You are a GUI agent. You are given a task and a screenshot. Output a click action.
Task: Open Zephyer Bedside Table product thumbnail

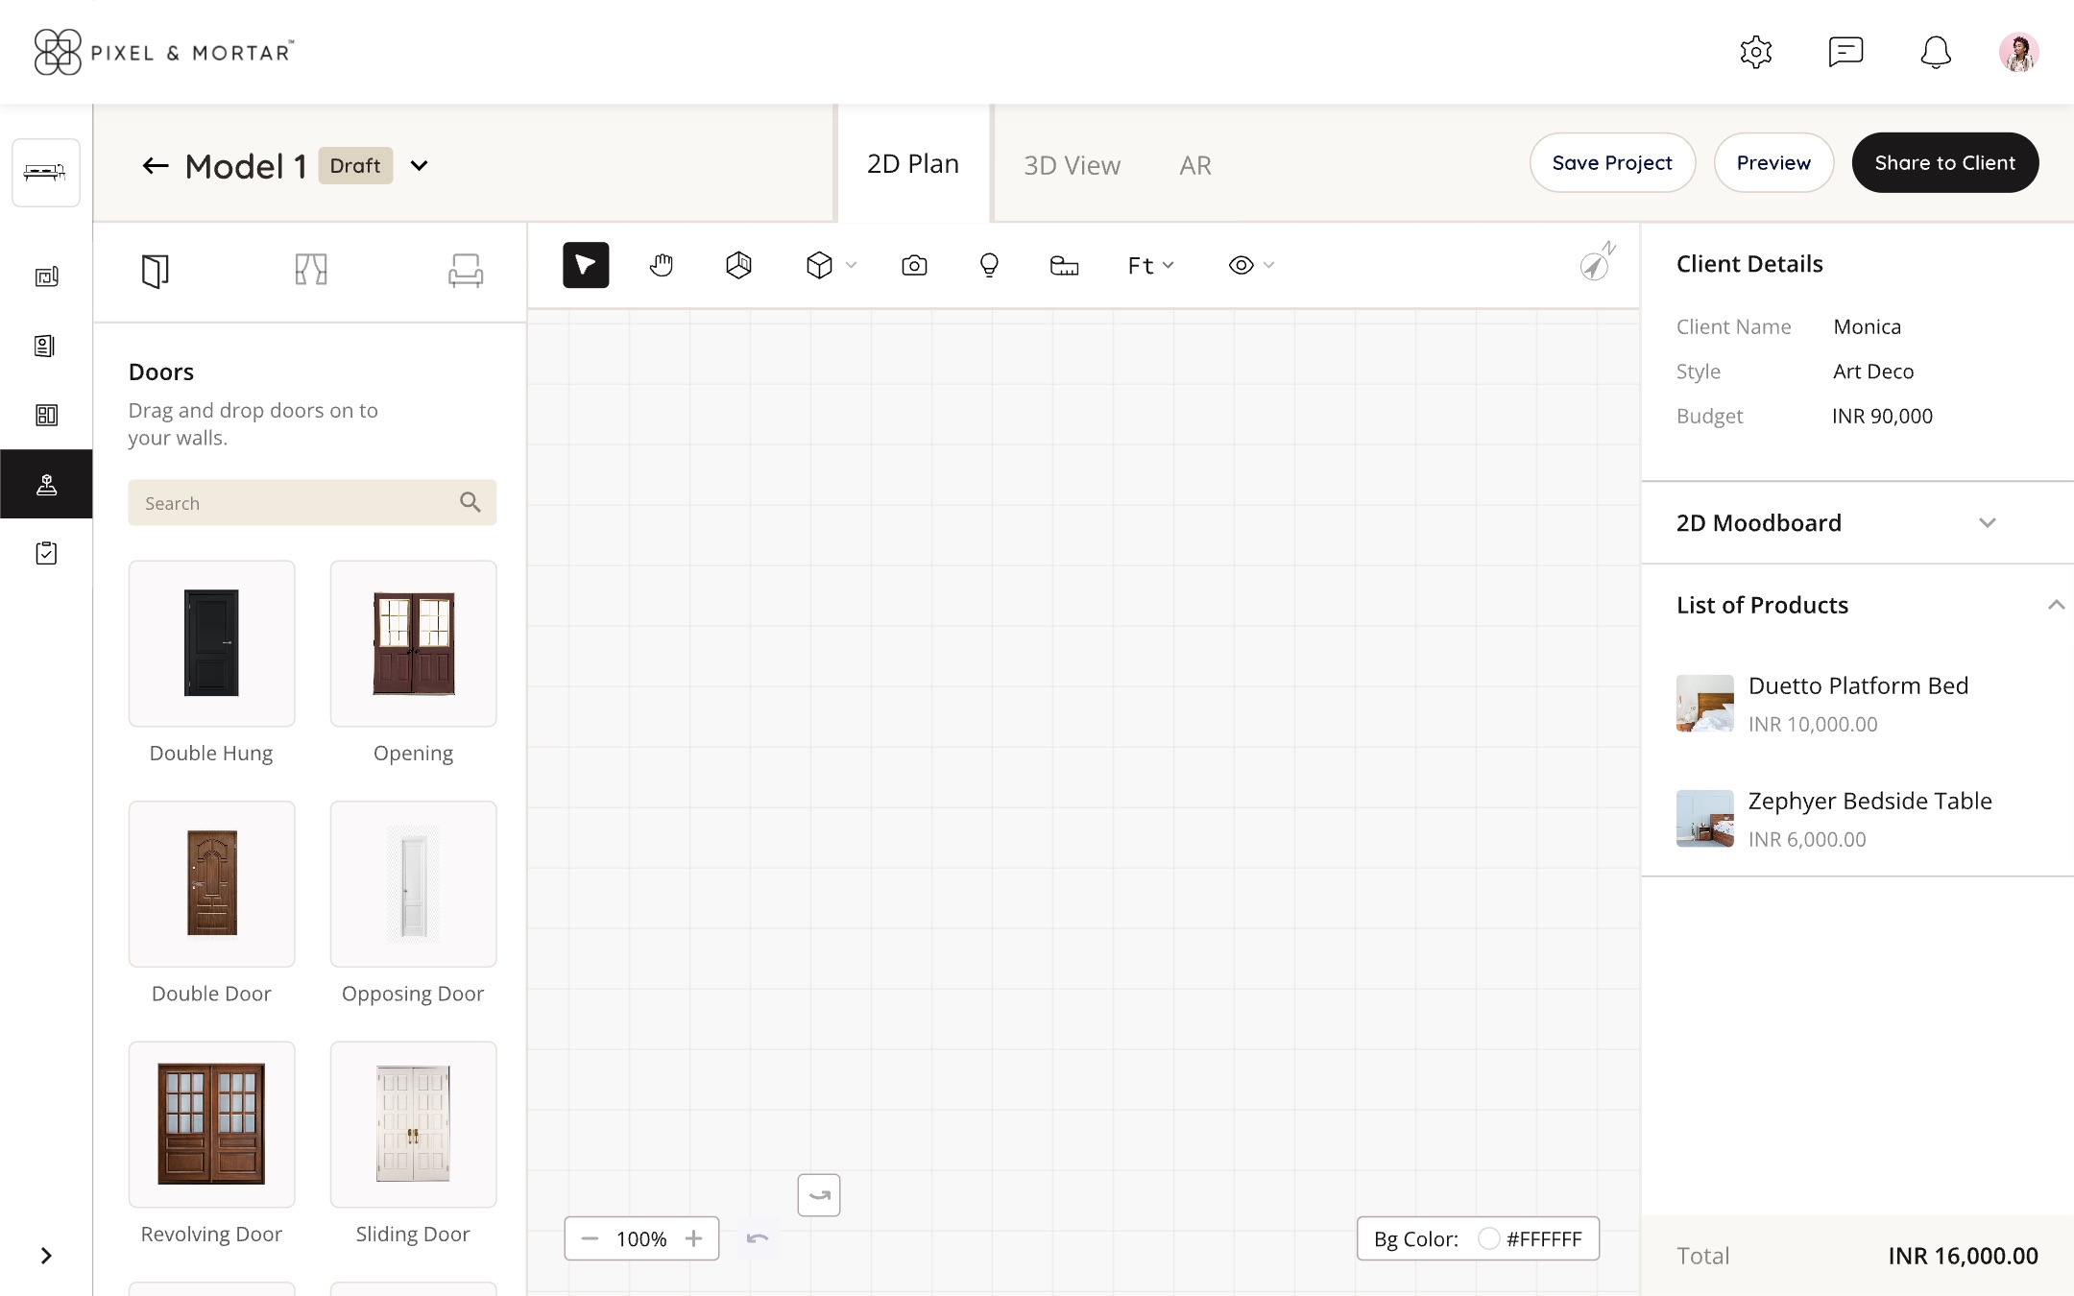(1705, 819)
